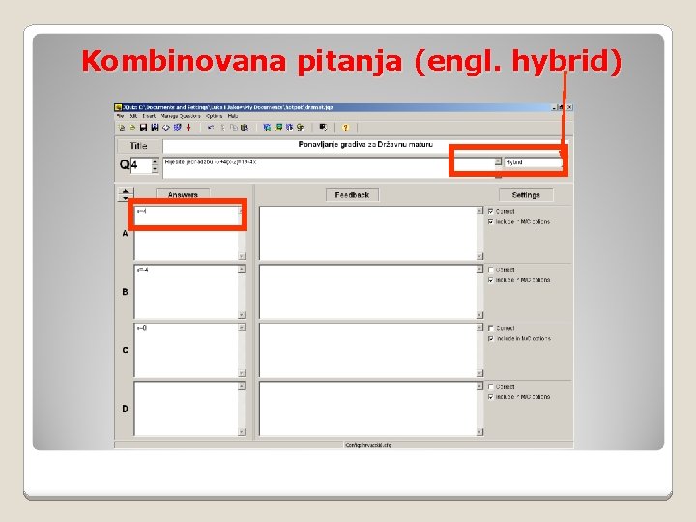Screen dimensions: 696x522
Task: Click the Open file folder icon
Action: pyautogui.click(x=132, y=128)
